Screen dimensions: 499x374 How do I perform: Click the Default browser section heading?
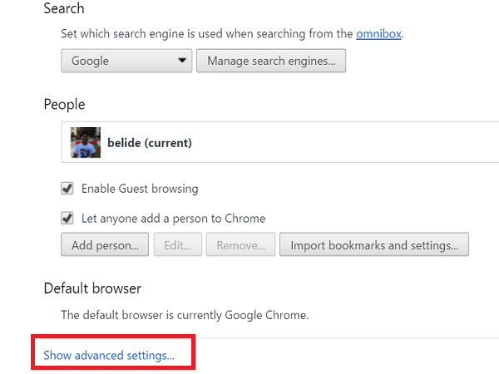click(x=92, y=288)
